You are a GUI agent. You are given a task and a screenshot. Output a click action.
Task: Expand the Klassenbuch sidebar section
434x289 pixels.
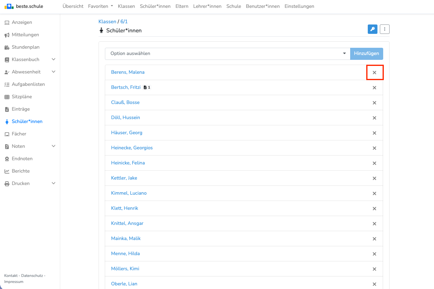[x=54, y=60]
